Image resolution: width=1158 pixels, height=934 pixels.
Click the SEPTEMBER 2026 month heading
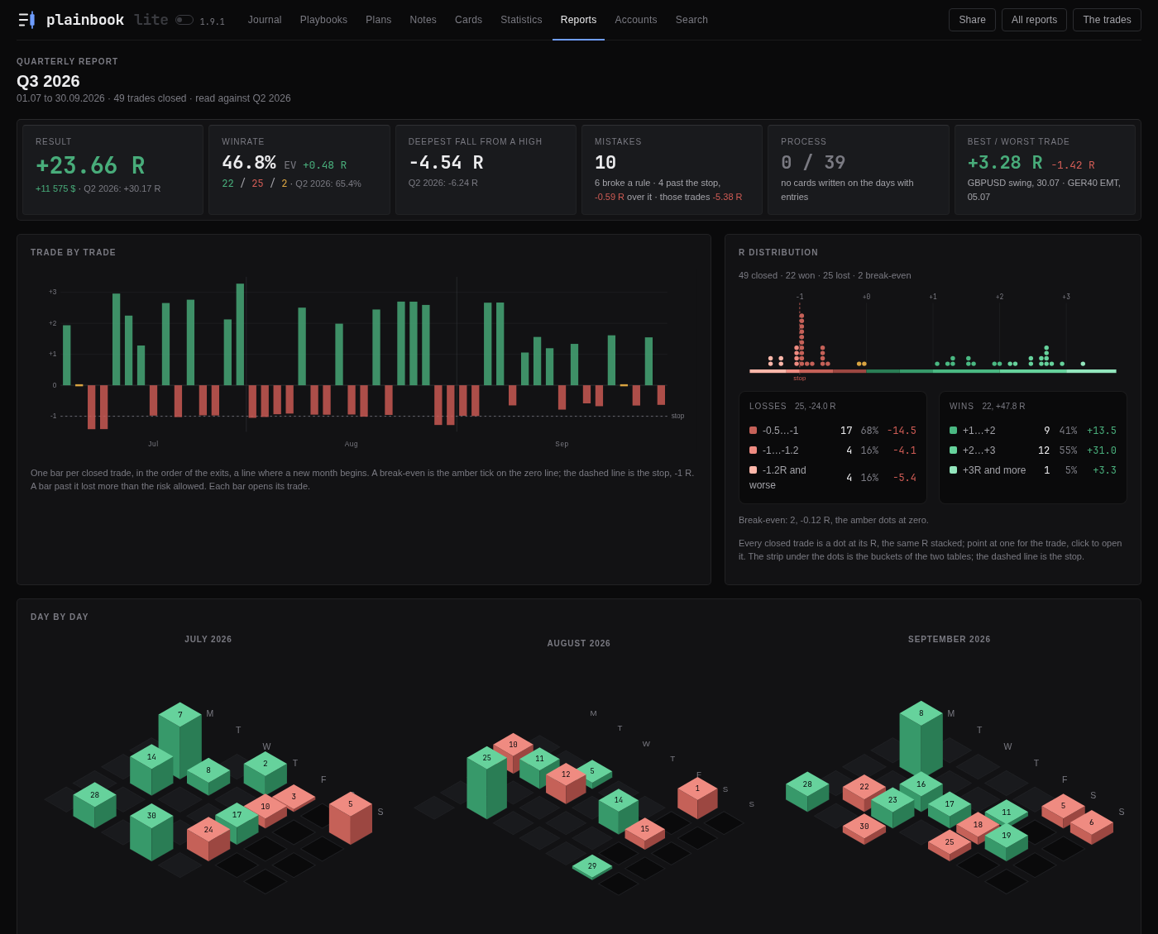pyautogui.click(x=950, y=640)
